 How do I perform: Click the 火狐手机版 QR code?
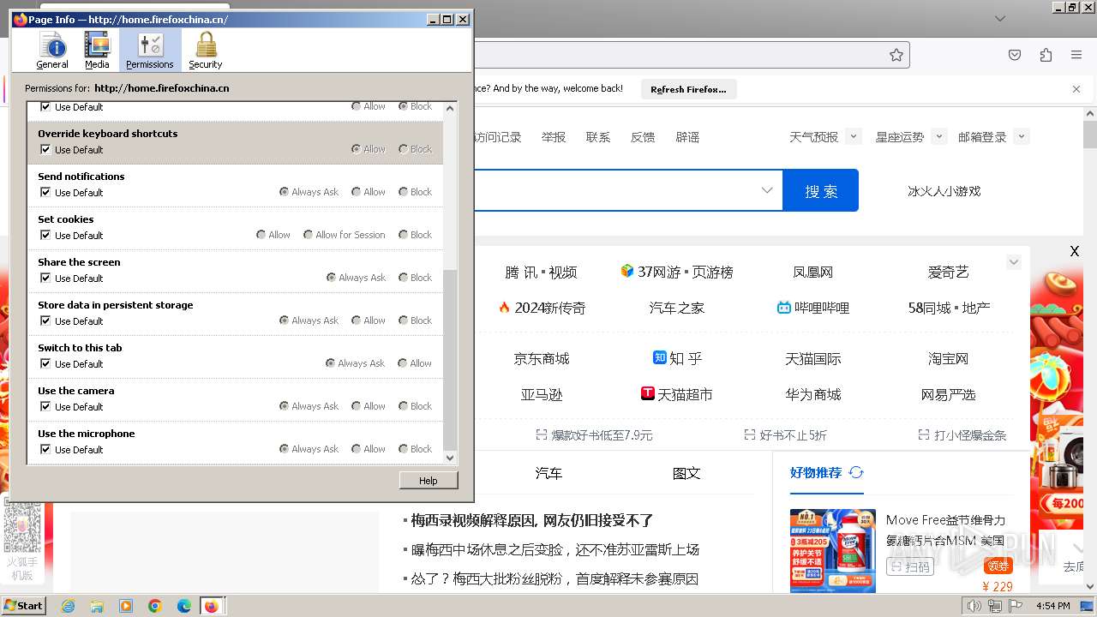click(x=22, y=529)
